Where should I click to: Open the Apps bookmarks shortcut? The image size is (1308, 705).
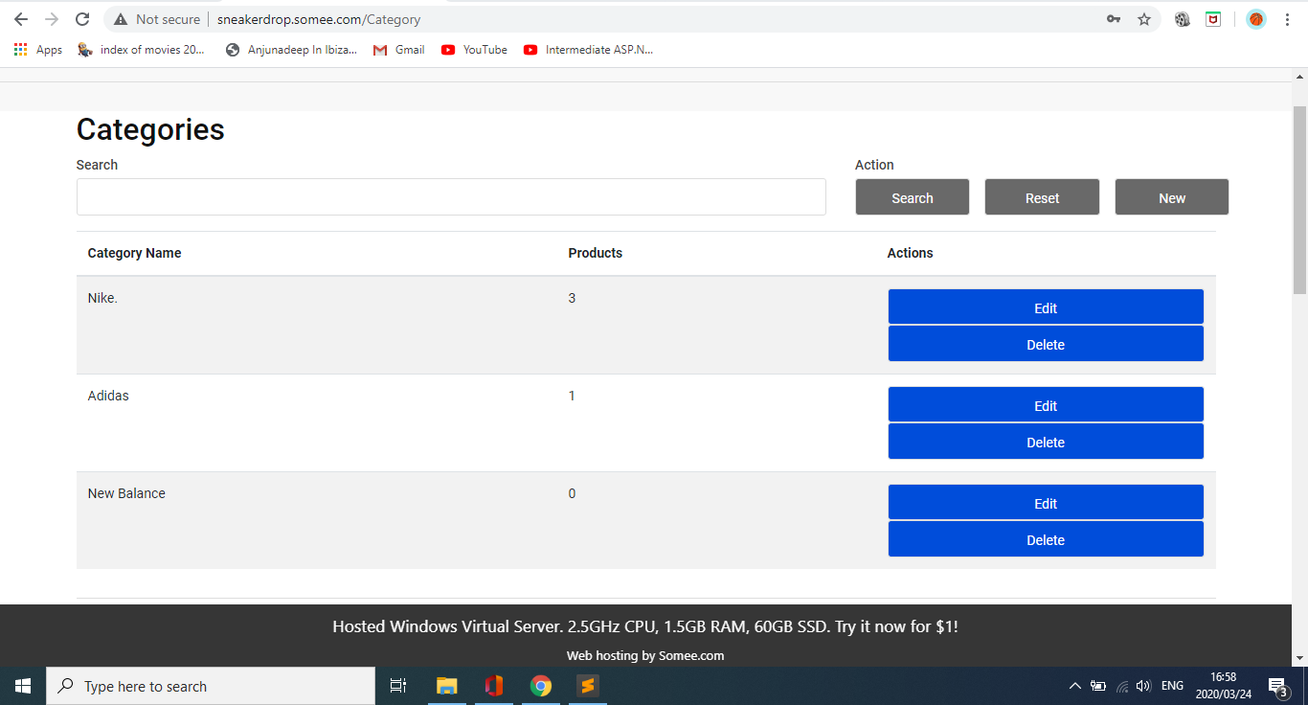click(x=38, y=50)
